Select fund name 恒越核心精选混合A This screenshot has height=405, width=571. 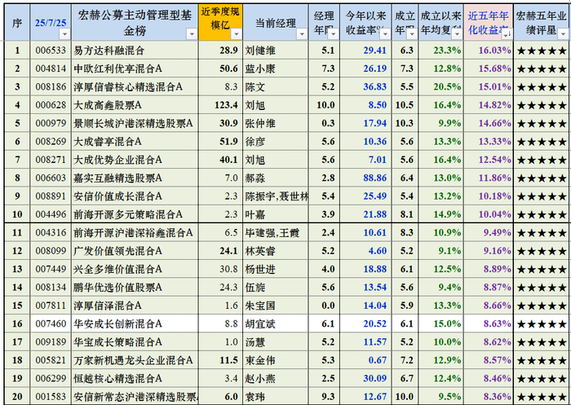tap(117, 378)
